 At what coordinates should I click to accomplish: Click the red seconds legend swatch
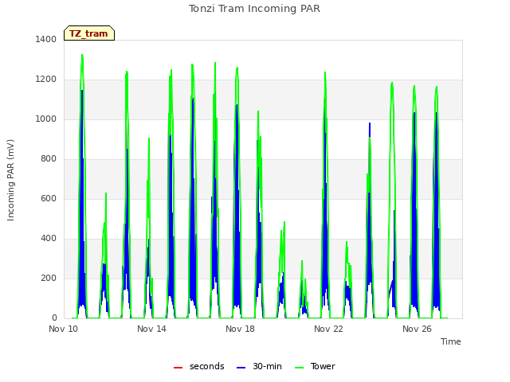pos(178,368)
